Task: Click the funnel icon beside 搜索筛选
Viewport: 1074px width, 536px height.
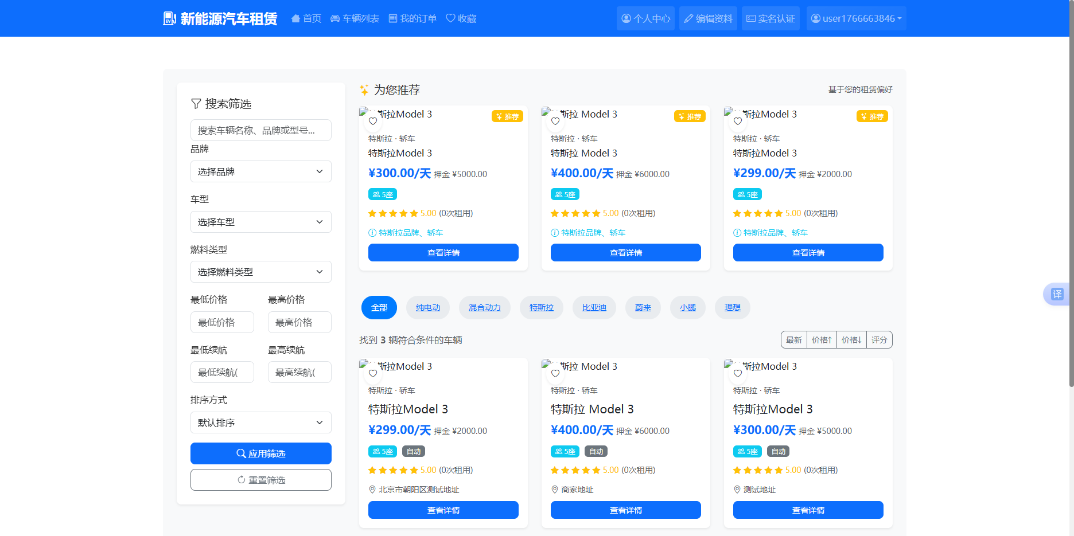Action: click(x=196, y=104)
